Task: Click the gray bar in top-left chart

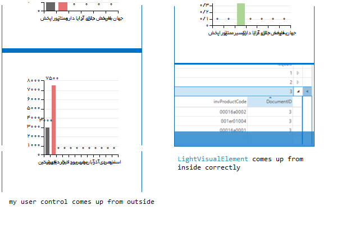Action: (51, 6)
